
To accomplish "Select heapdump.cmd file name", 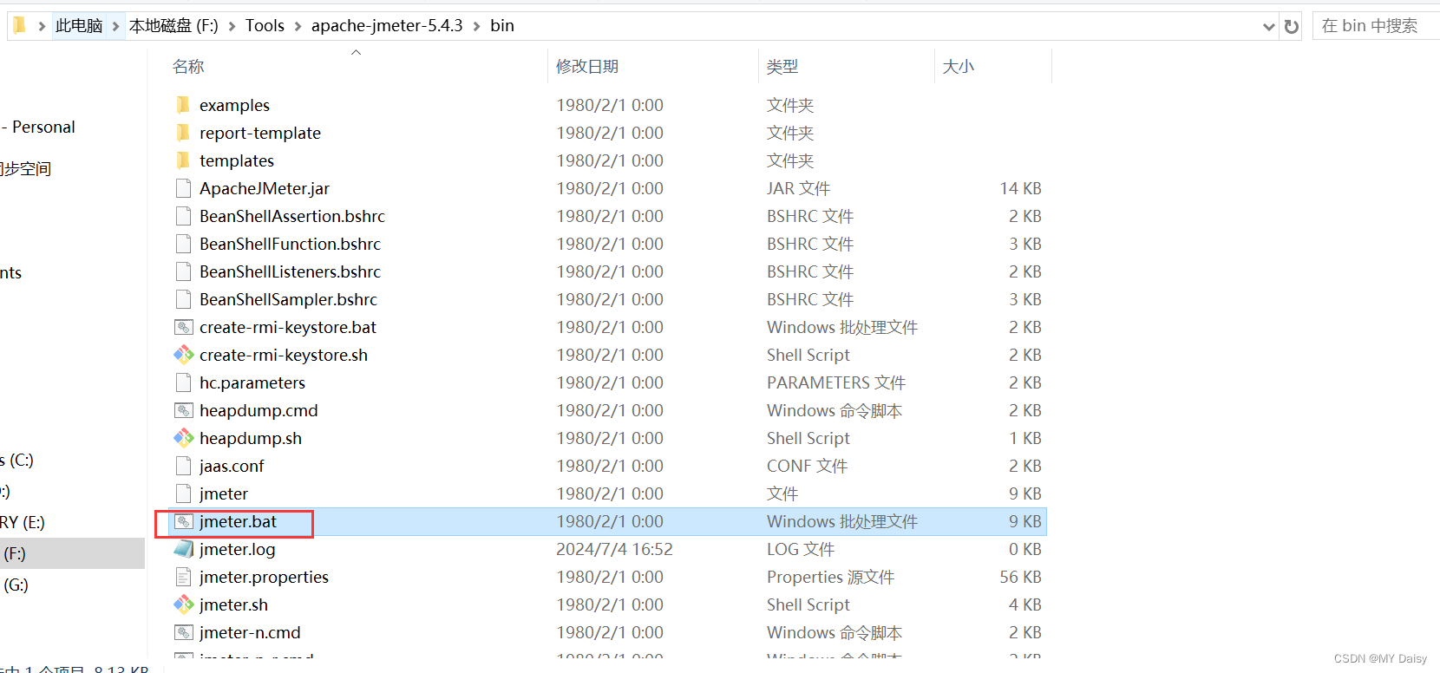I will 259,410.
